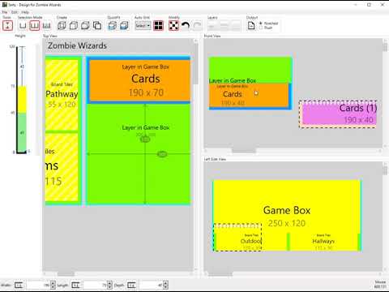Click the Top View vertical scrollbar
The image size is (389, 292).
click(x=196, y=154)
